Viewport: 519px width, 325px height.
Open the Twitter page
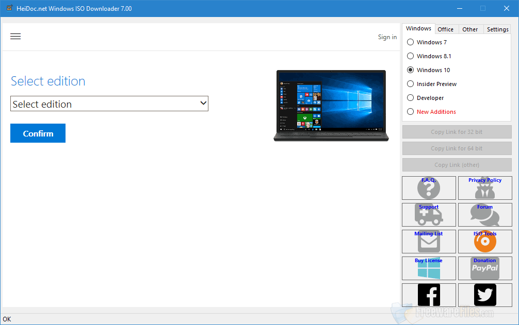(x=484, y=295)
